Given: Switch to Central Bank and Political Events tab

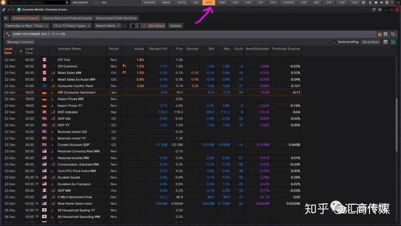Looking at the screenshot, I should 67,18.
